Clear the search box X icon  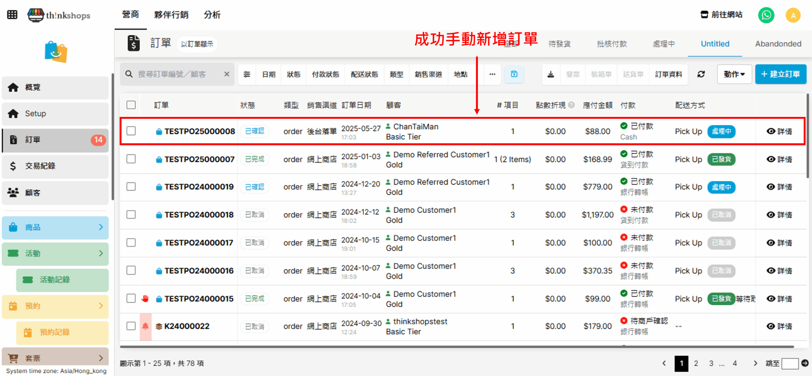[x=227, y=74]
